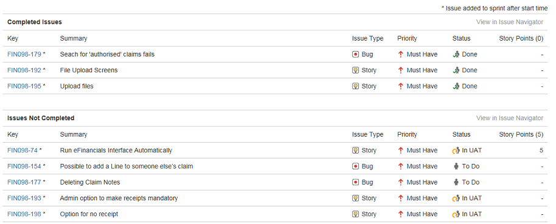Open issue FIN098-195 link
Viewport: 556px width, 224px height.
24,86
